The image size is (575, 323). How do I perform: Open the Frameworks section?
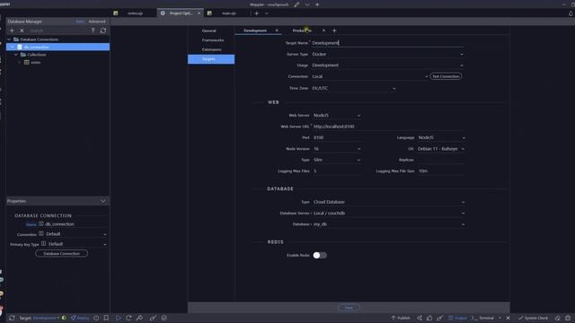(x=213, y=40)
